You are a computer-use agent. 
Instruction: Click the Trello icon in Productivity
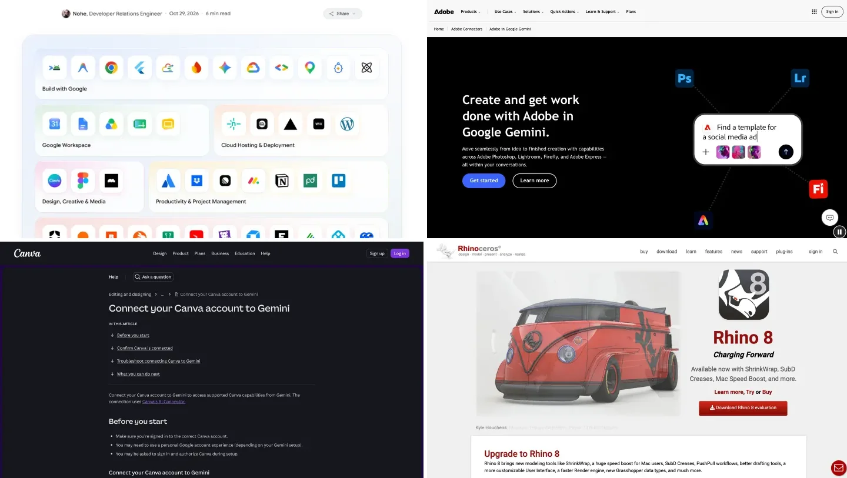point(339,180)
